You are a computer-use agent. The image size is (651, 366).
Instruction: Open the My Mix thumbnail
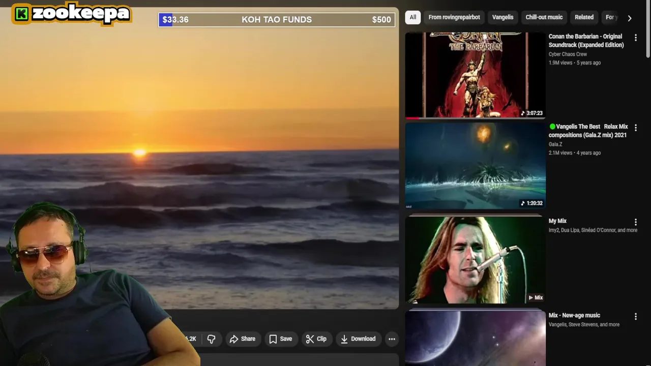click(475, 260)
